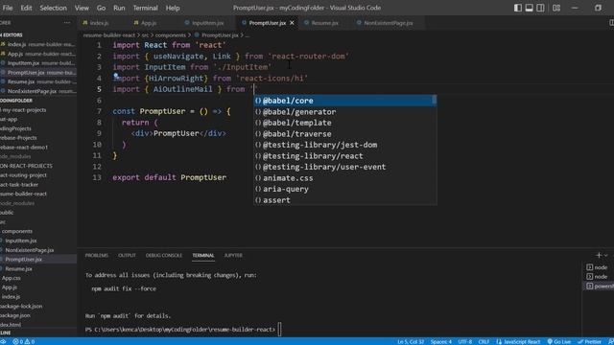Open the Go menu

[101, 8]
